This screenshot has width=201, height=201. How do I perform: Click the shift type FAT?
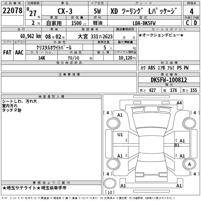[x=7, y=53]
